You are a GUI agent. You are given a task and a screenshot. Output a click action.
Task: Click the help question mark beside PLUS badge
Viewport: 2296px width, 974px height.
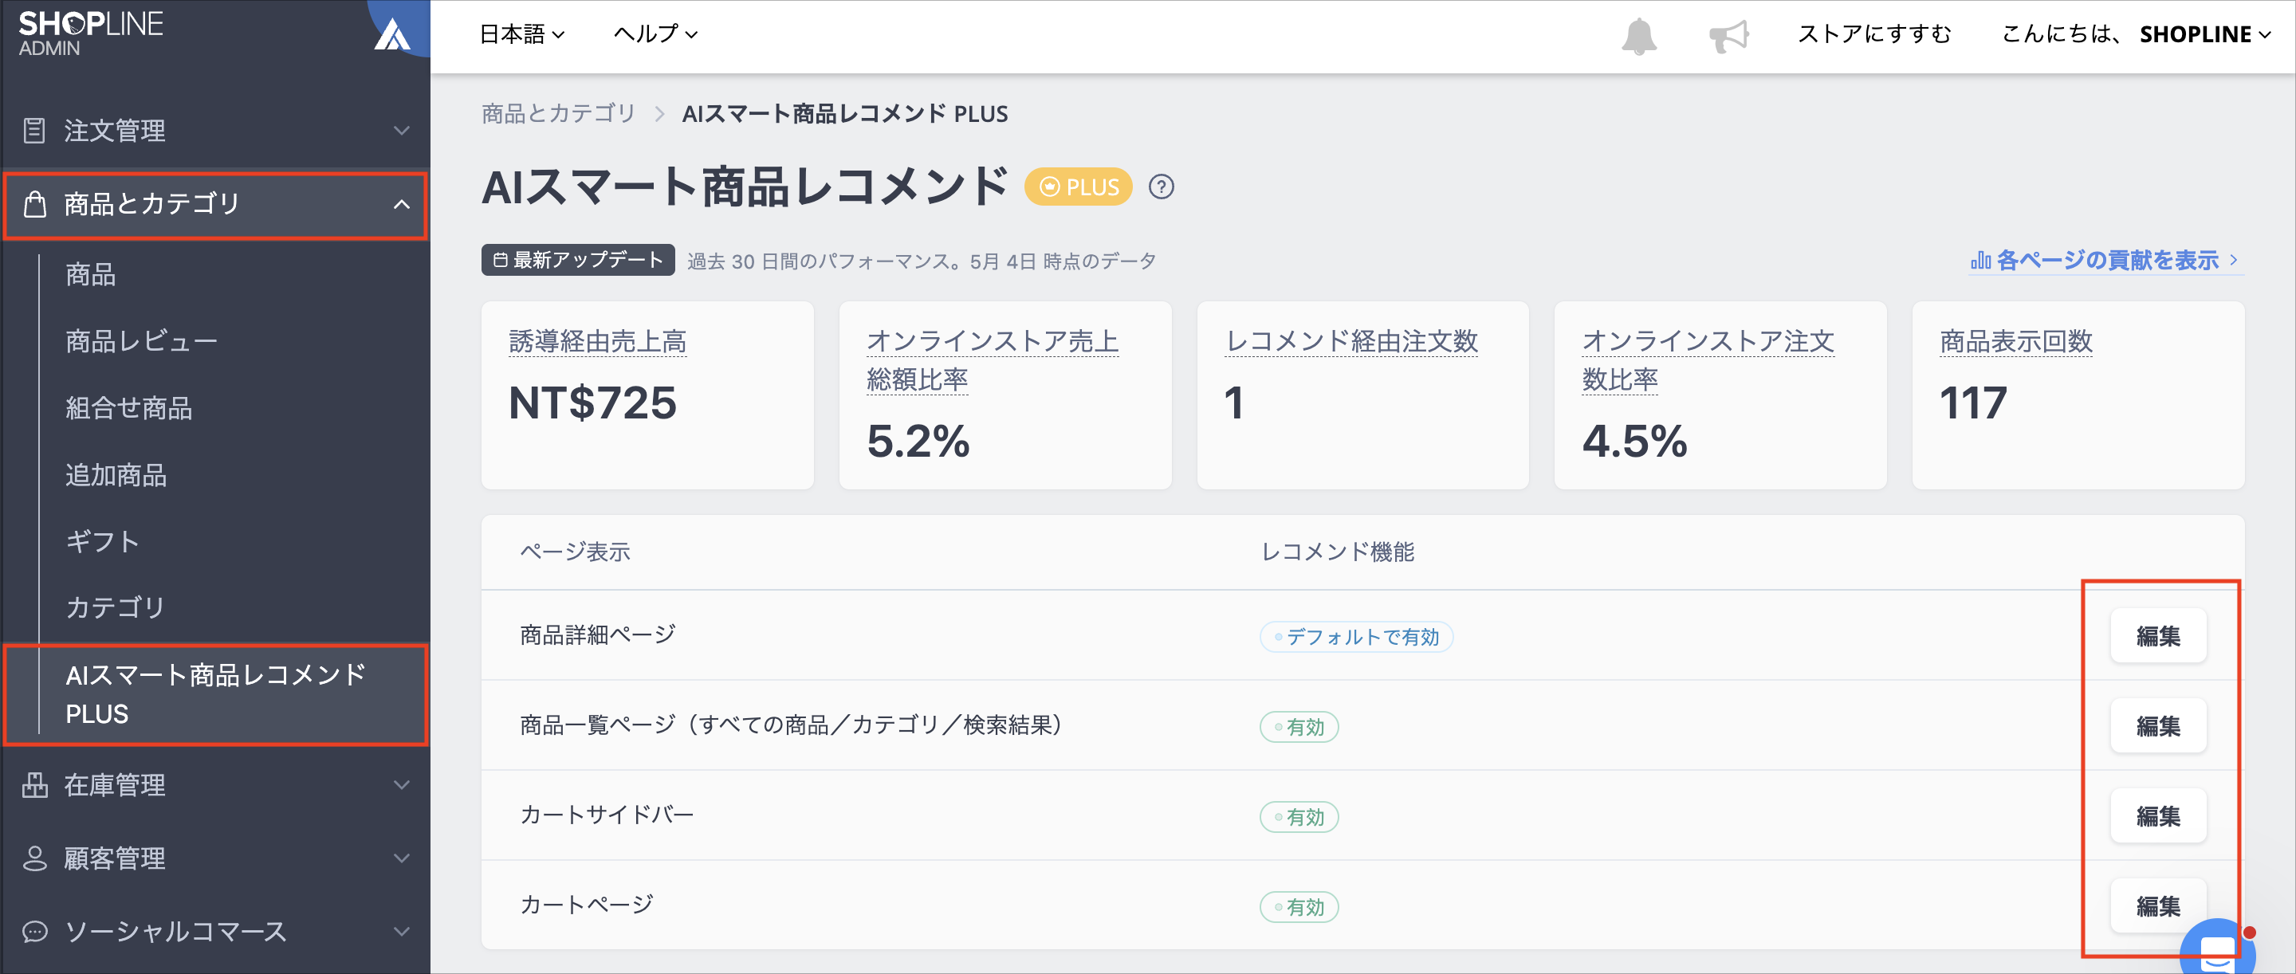[x=1161, y=187]
